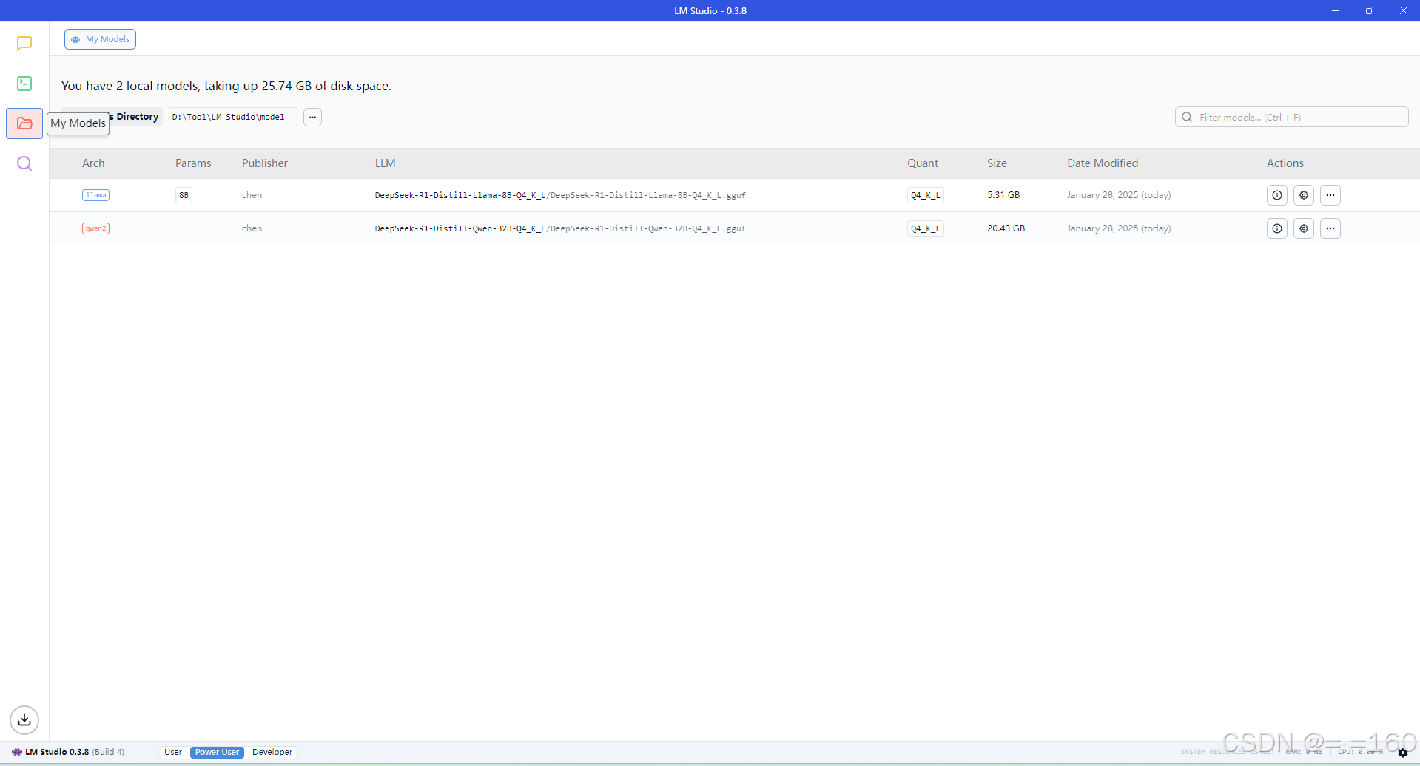Open models directory options ellipsis button
Viewport: 1420px width, 766px height.
pos(312,117)
